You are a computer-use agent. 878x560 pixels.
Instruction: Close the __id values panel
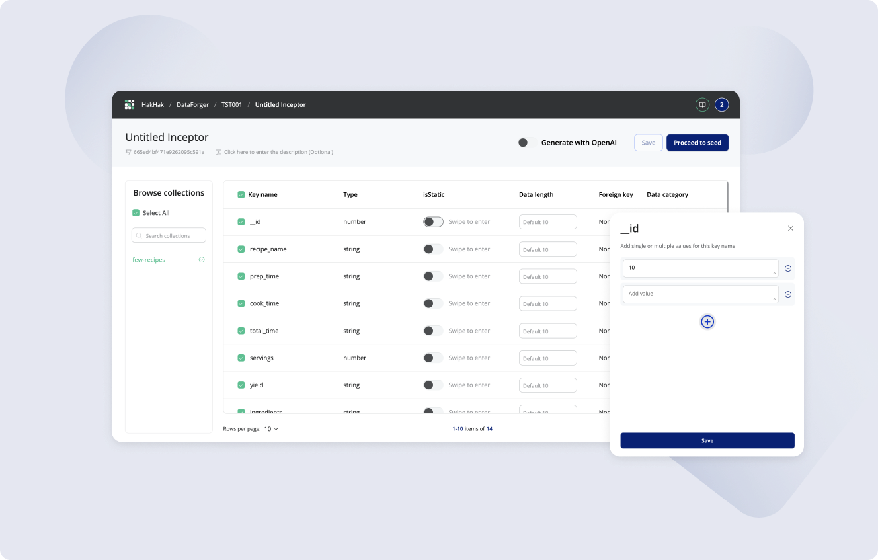click(x=791, y=229)
